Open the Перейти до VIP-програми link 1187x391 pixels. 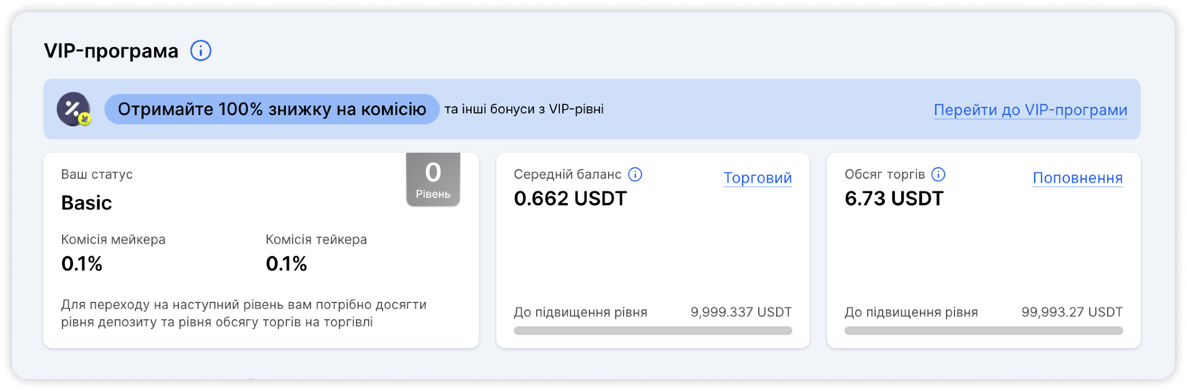[1031, 110]
